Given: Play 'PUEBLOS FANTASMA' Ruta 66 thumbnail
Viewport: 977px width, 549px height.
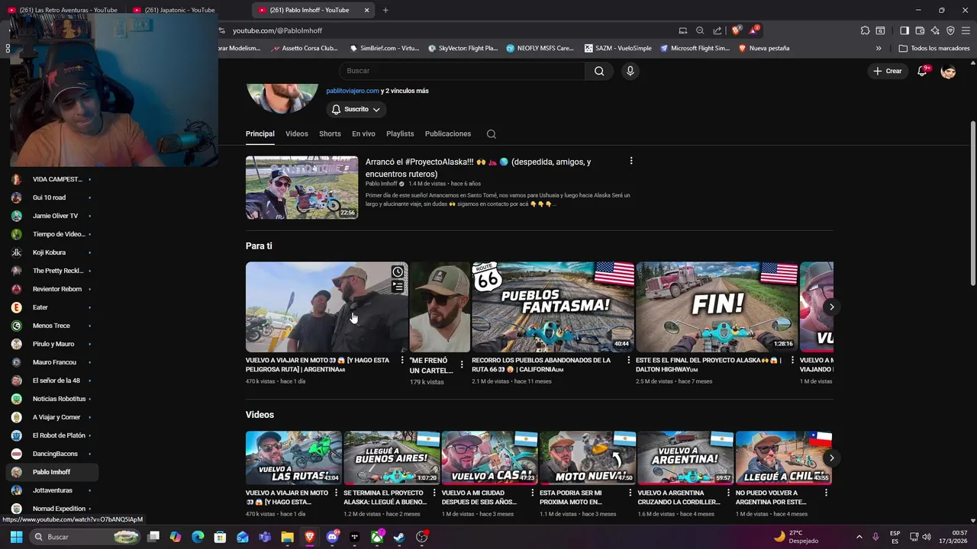Looking at the screenshot, I should click(x=553, y=307).
